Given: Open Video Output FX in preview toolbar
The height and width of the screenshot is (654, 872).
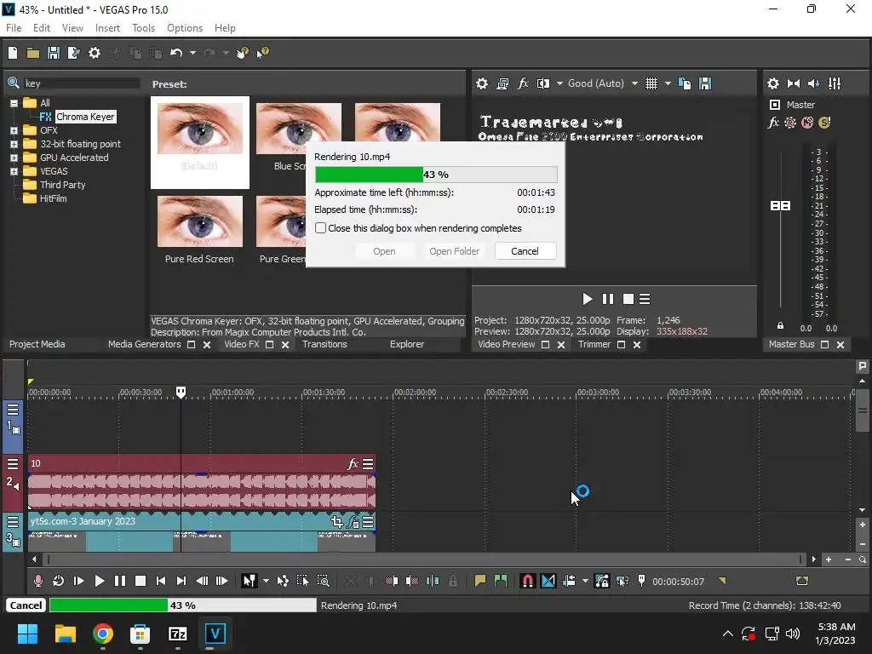Looking at the screenshot, I should [523, 83].
